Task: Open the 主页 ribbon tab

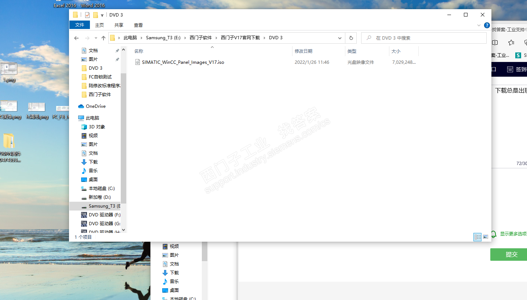Action: (x=99, y=25)
